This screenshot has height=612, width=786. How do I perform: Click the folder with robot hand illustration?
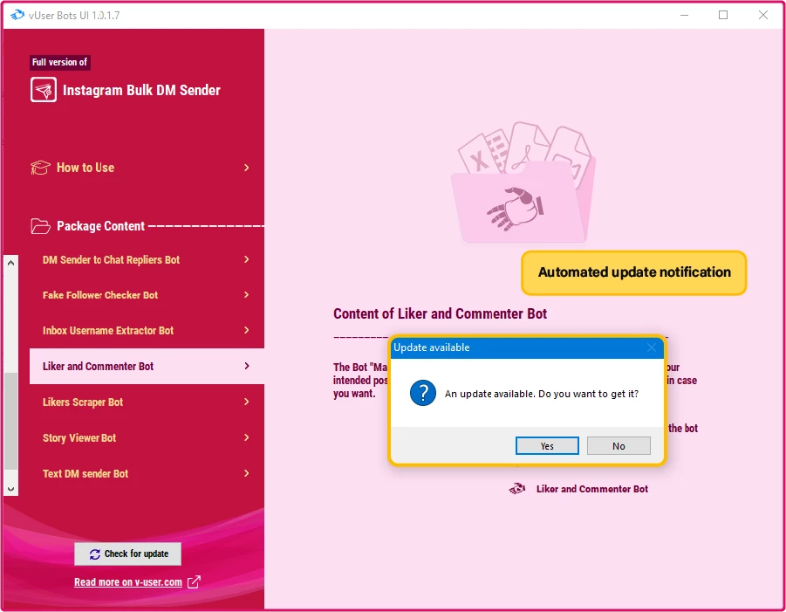[x=523, y=182]
